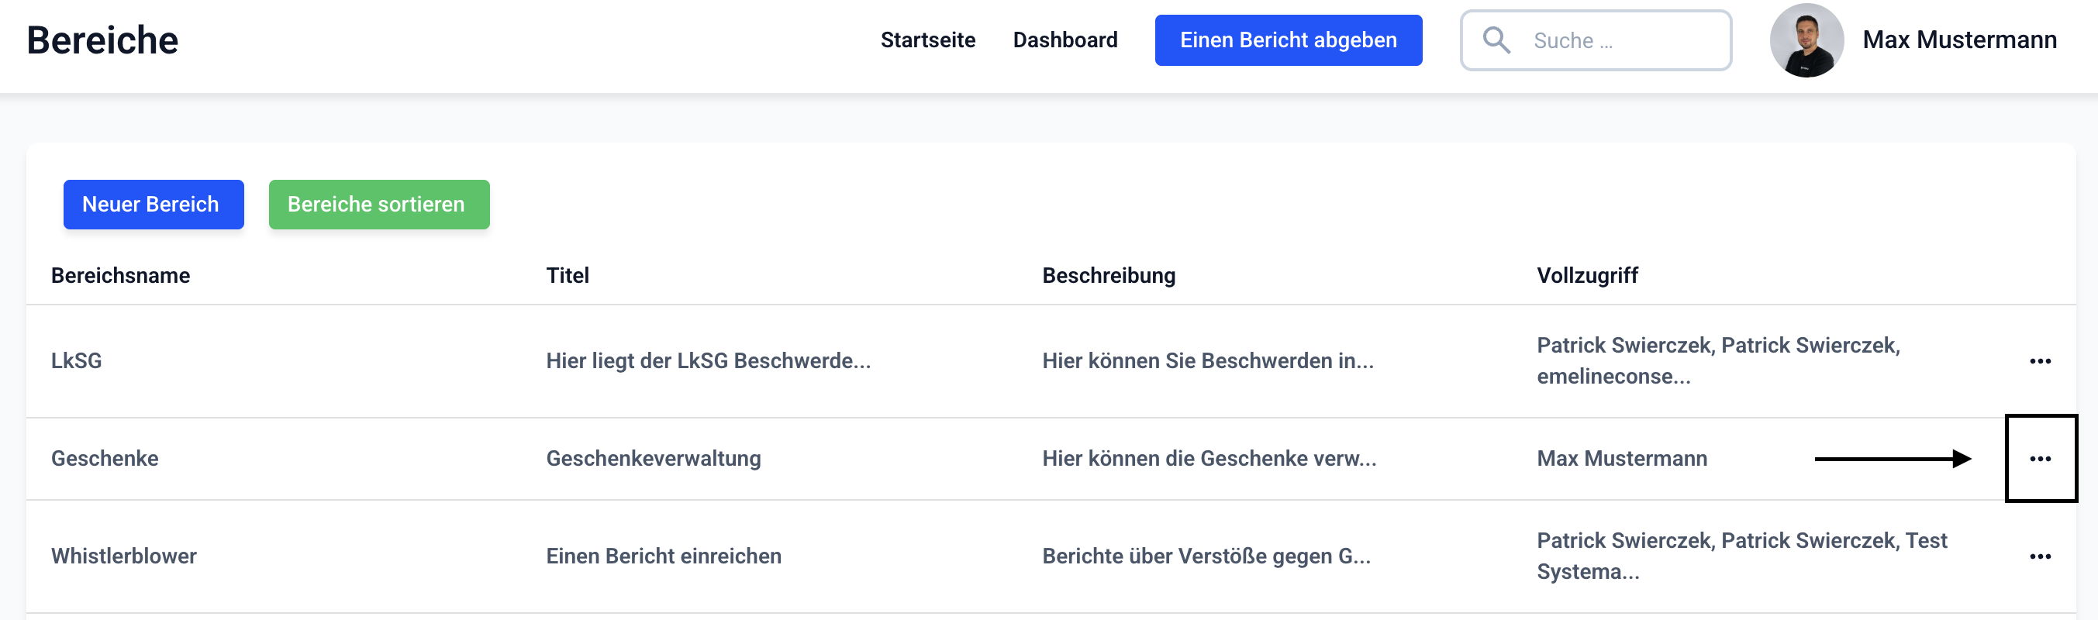Go to Startseite in the navigation
2098x620 pixels.
[x=927, y=40]
